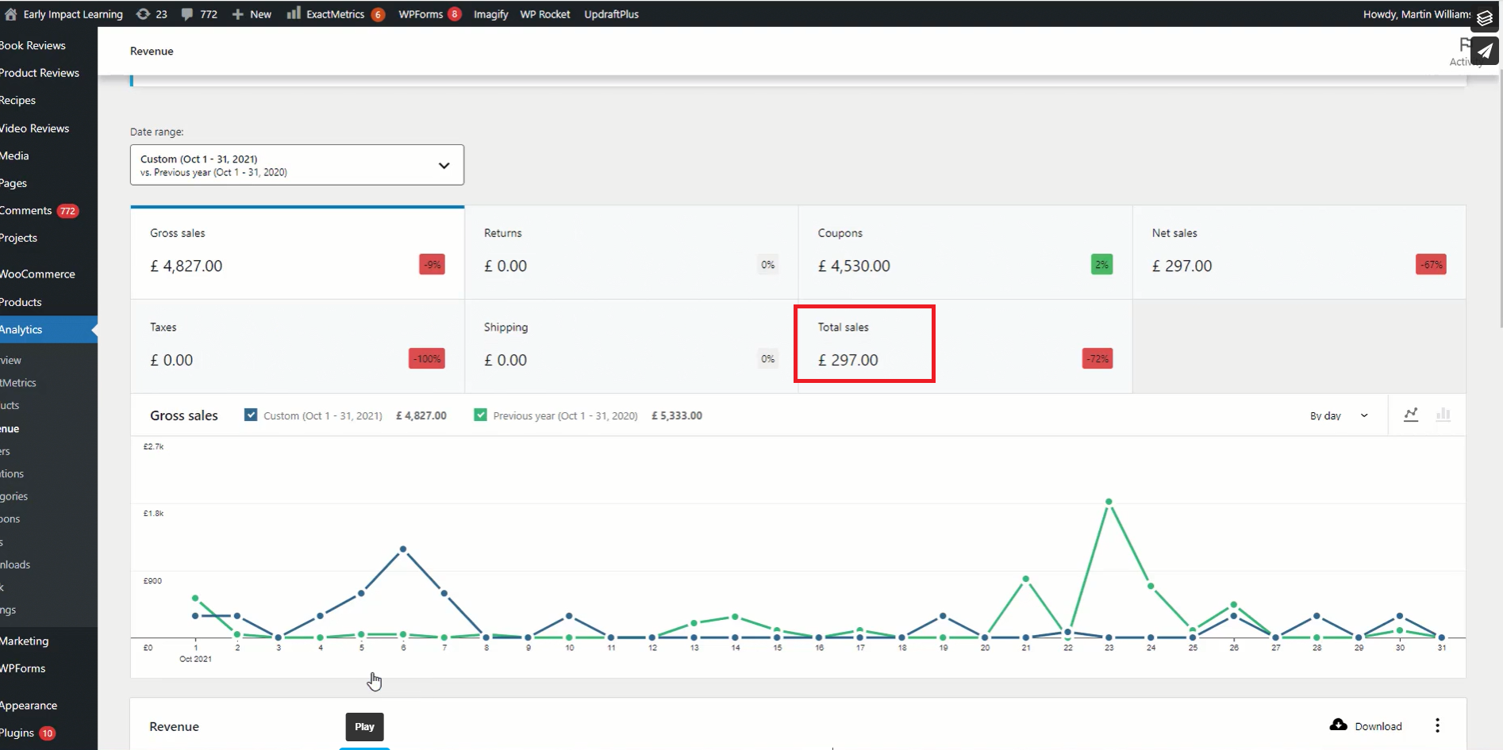Open Pages in sidebar

click(x=14, y=183)
